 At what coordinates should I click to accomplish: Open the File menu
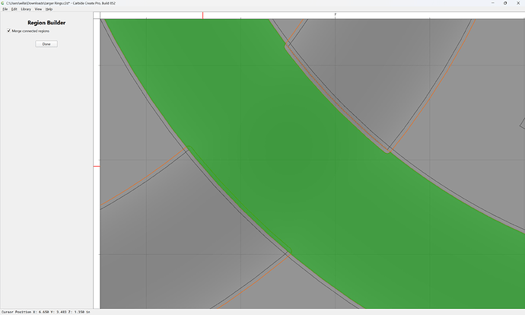pyautogui.click(x=5, y=9)
